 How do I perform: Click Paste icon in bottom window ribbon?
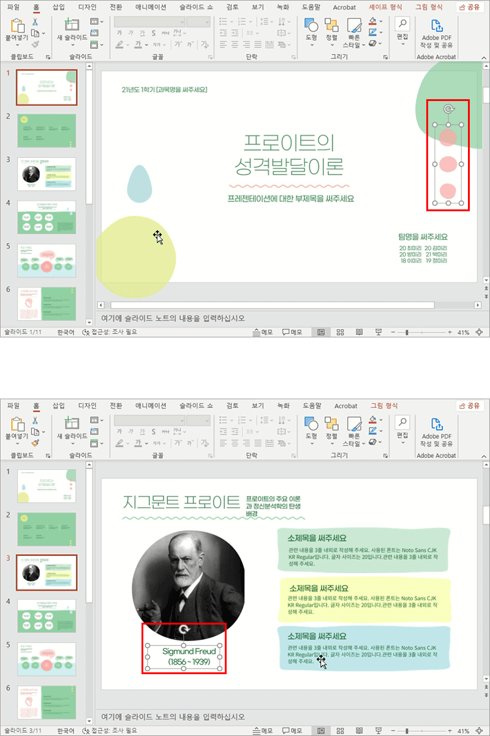[18, 424]
